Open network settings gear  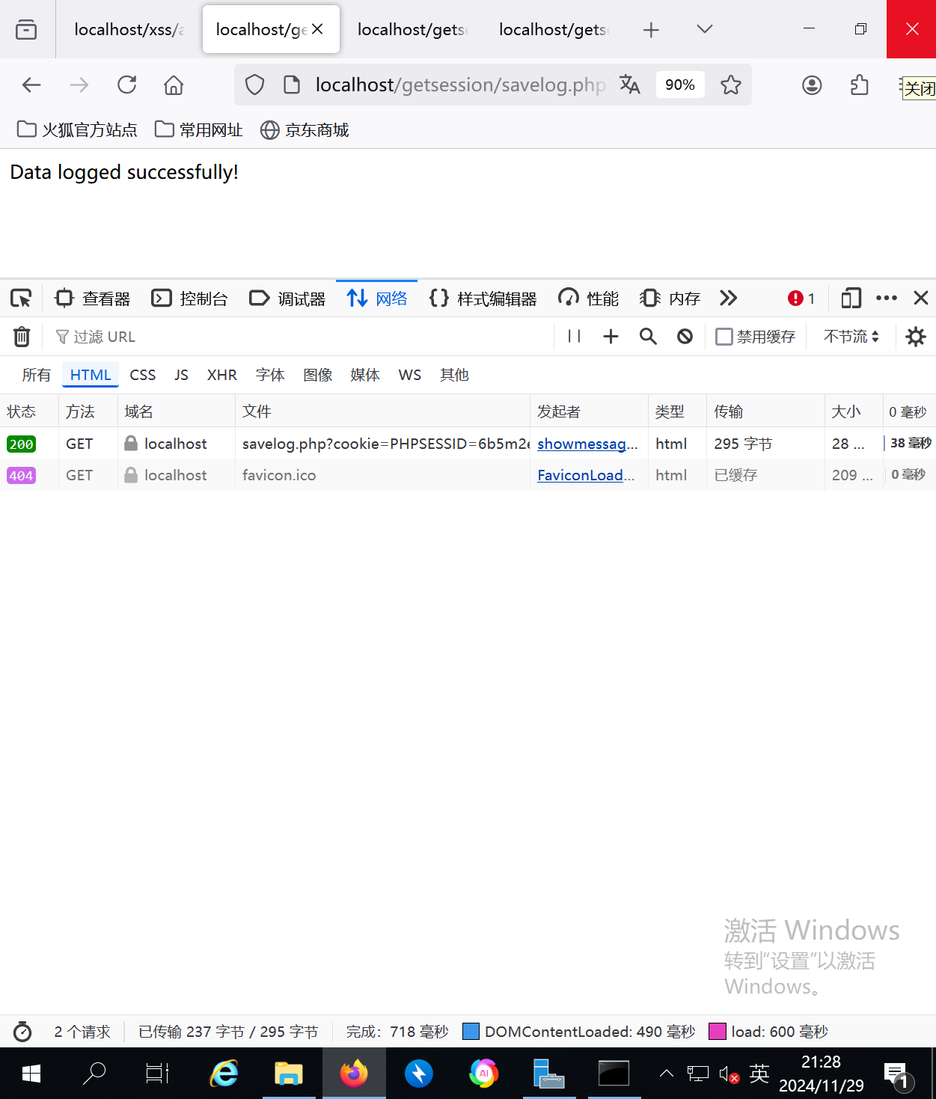915,337
